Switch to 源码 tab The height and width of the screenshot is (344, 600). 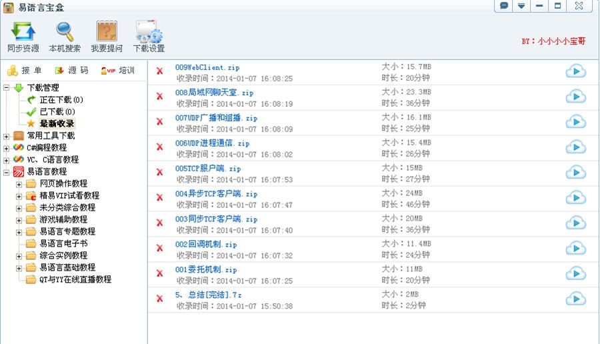(71, 71)
